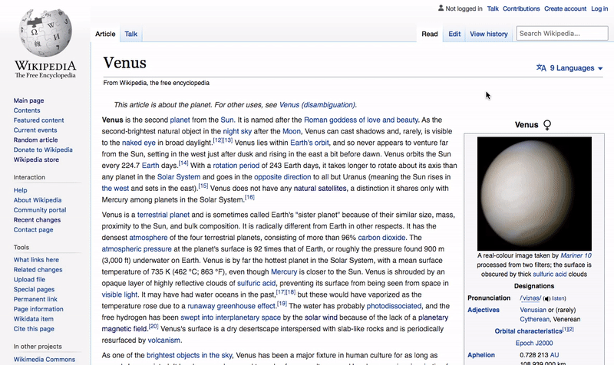Open Recent changes in sidebar
This screenshot has width=614, height=365.
38,220
